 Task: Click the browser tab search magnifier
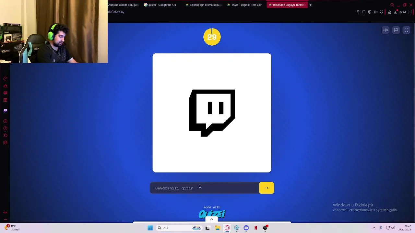392,5
